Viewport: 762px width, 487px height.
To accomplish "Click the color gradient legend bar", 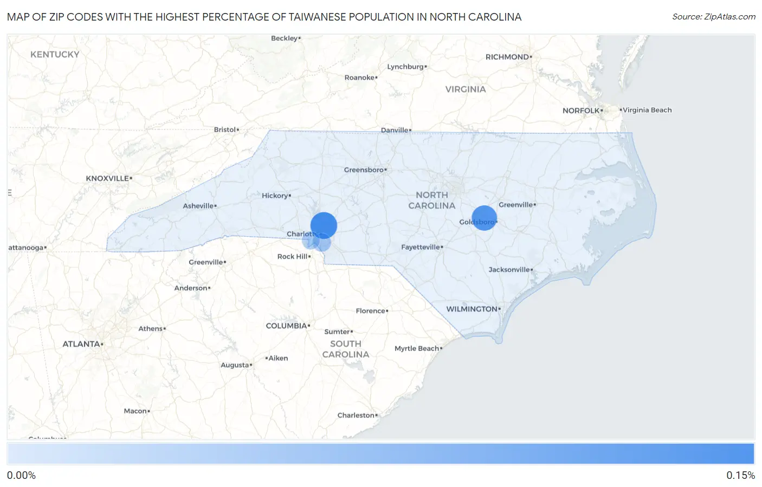I will [380, 453].
